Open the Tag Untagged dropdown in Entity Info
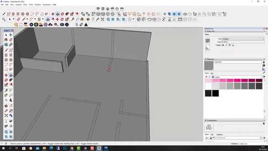Image resolution: width=268 pixels, height=151 pixels. [243, 39]
